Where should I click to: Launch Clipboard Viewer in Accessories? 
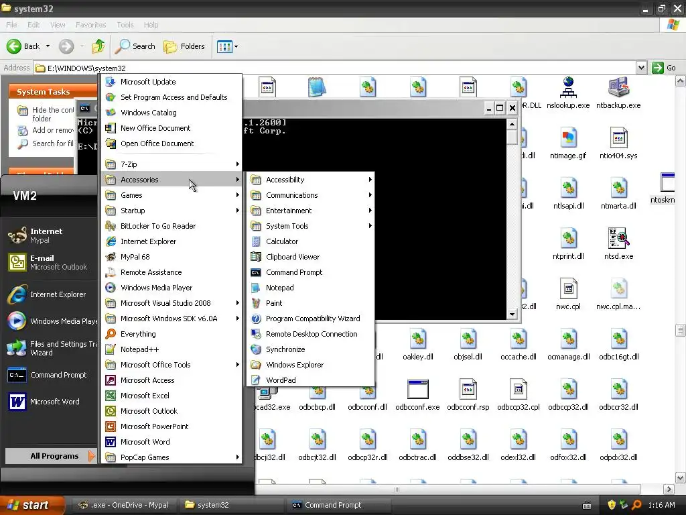coord(310,257)
